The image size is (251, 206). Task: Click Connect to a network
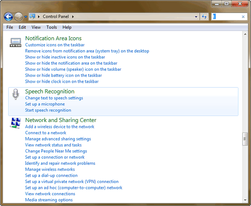pyautogui.click(x=46, y=133)
